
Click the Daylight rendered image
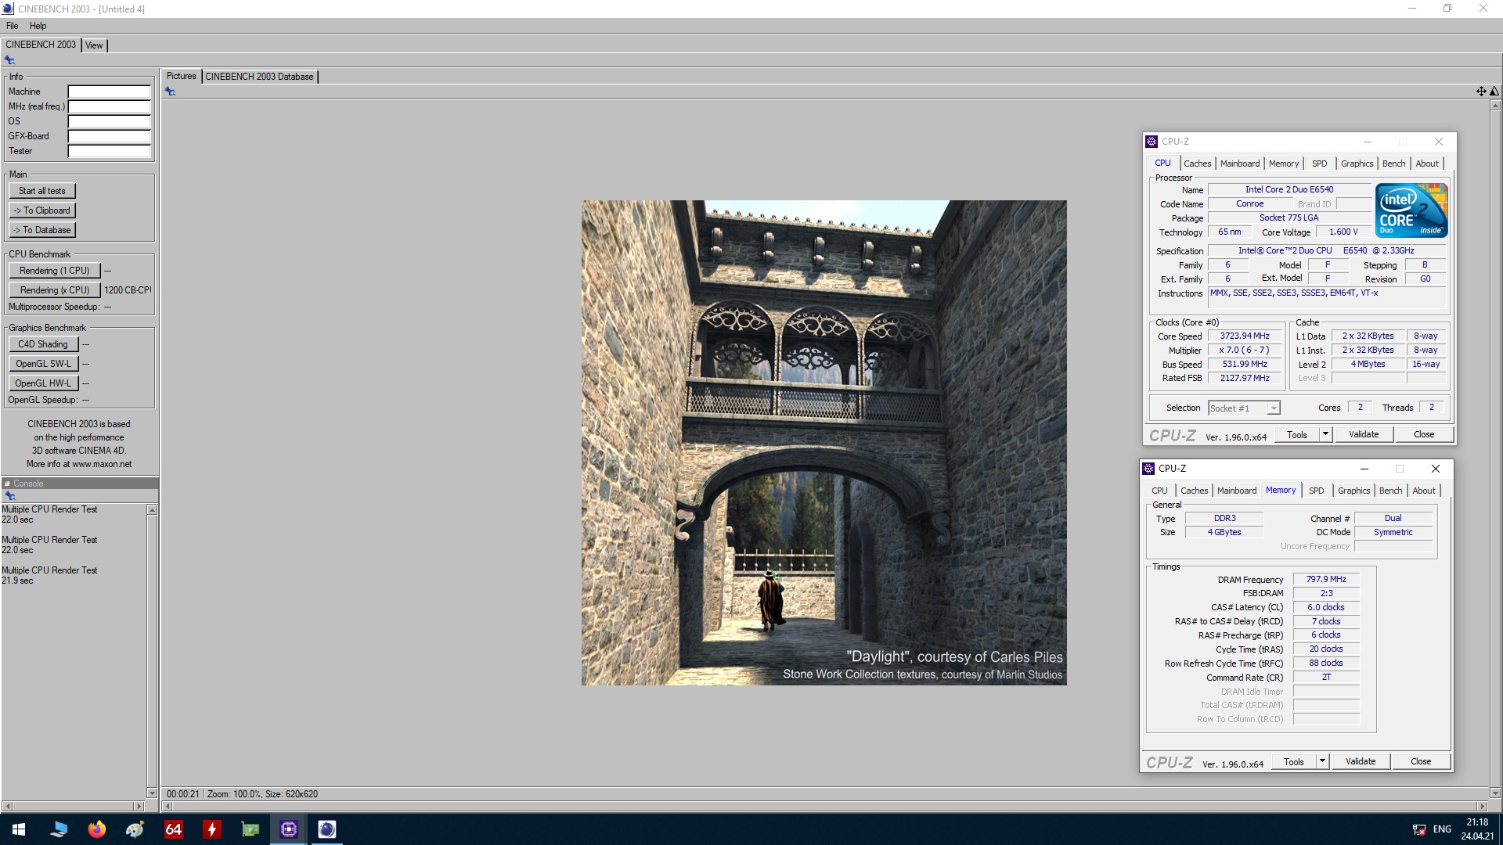[824, 443]
